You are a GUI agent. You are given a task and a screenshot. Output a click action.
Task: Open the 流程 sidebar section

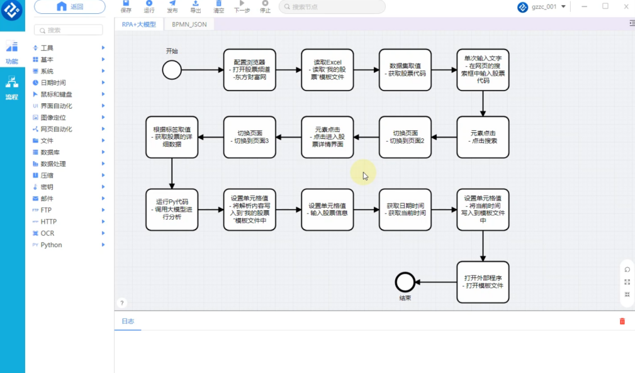pos(12,88)
